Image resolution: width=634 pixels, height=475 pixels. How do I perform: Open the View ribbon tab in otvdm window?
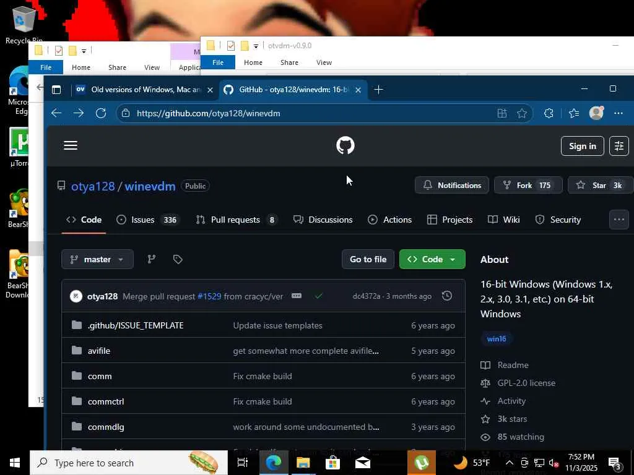324,62
